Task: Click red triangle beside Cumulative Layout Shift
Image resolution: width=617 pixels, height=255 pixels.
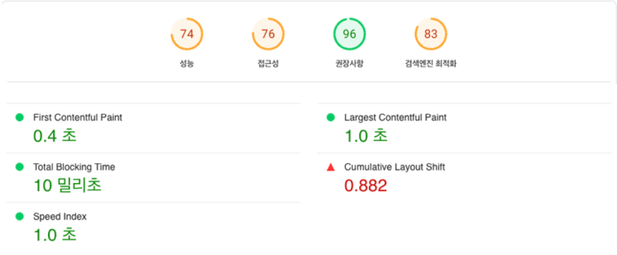Action: coord(331,167)
